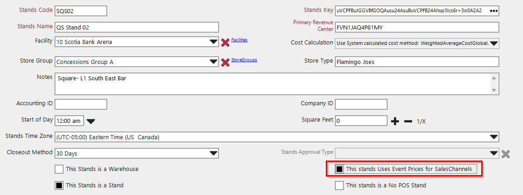The image size is (523, 195).
Task: Clear the Store Group with red X
Action: (225, 62)
